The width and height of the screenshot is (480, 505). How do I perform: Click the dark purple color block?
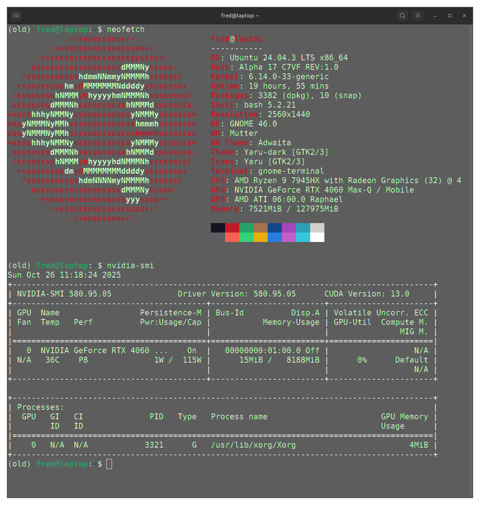[289, 228]
